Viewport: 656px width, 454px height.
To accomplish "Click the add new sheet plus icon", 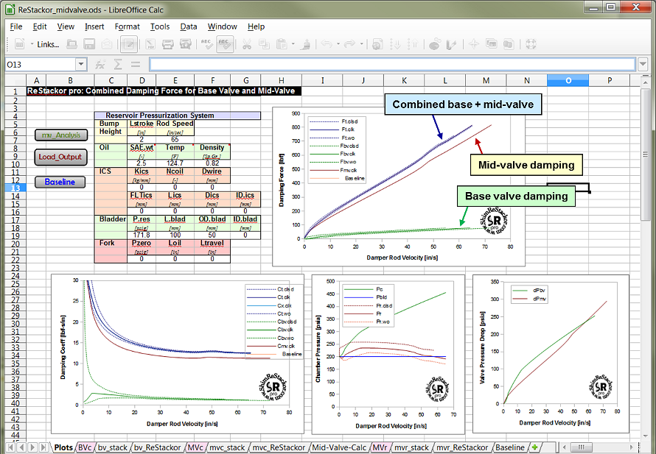I will coord(534,447).
